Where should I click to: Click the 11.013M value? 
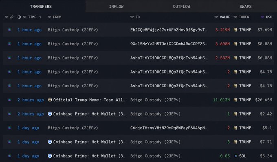[221, 100]
